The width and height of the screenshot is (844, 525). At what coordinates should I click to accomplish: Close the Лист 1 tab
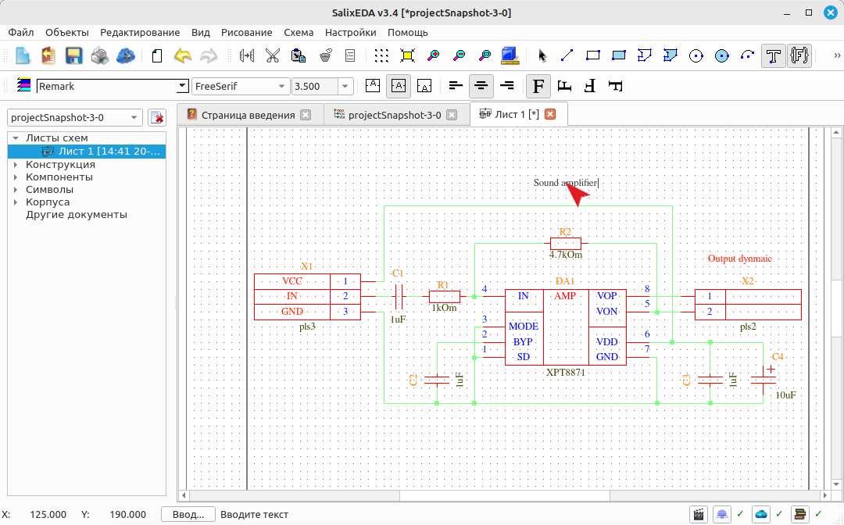pos(550,114)
